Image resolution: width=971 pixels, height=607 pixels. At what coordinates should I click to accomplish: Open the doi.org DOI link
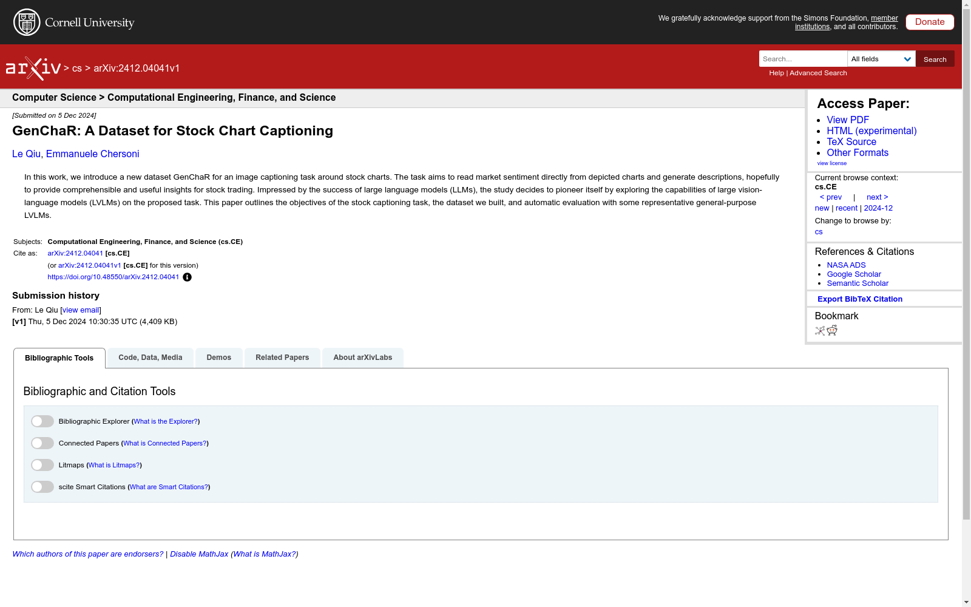(x=113, y=277)
